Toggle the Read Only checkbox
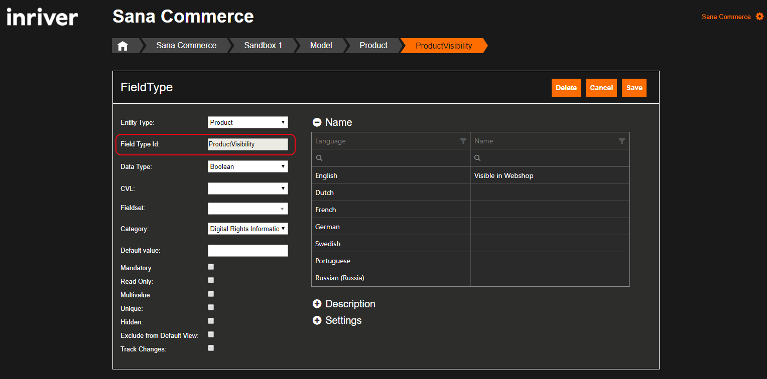 211,280
